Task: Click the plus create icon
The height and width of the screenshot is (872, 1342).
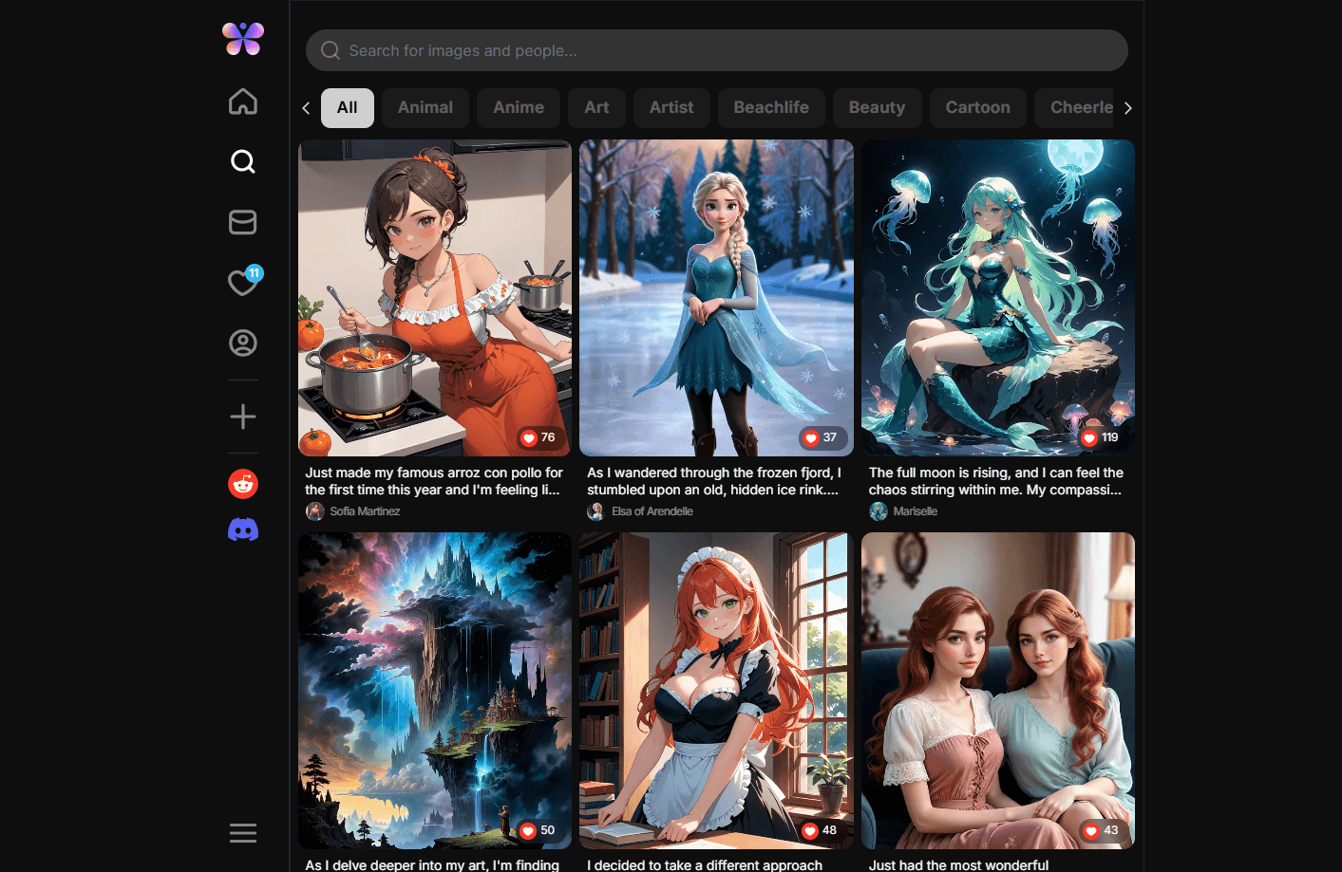Action: 243,417
